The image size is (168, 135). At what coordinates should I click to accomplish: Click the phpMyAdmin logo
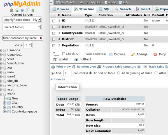tap(22, 4)
